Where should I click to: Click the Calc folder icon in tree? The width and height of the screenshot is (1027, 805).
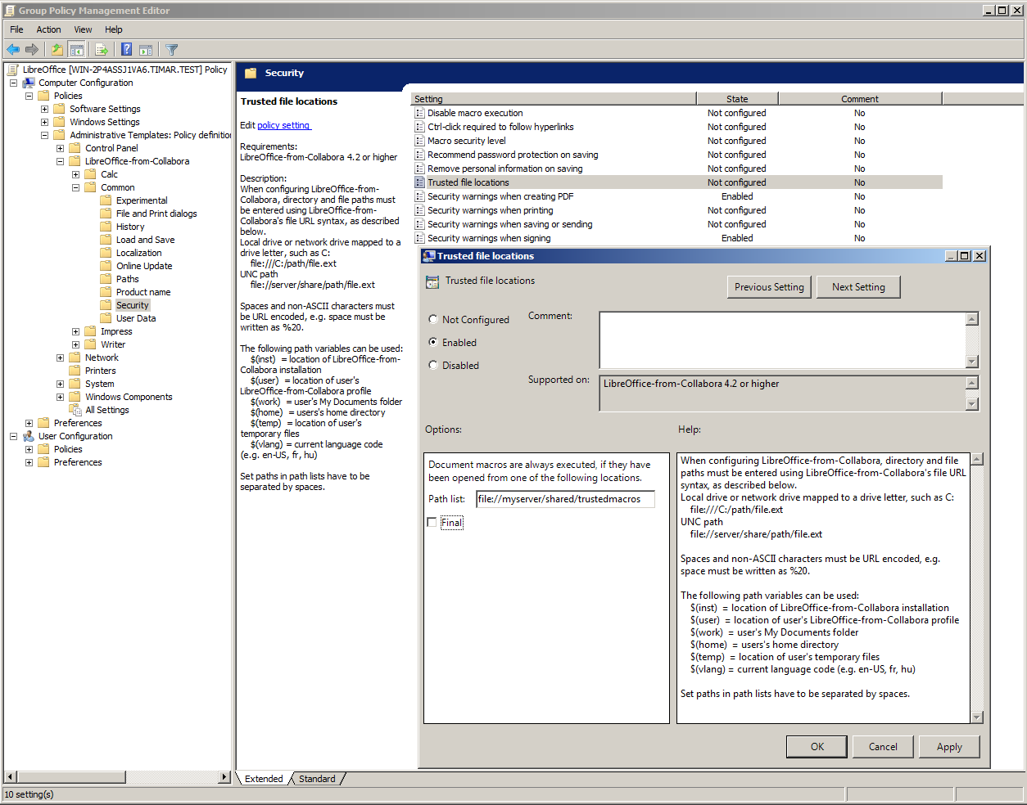91,174
